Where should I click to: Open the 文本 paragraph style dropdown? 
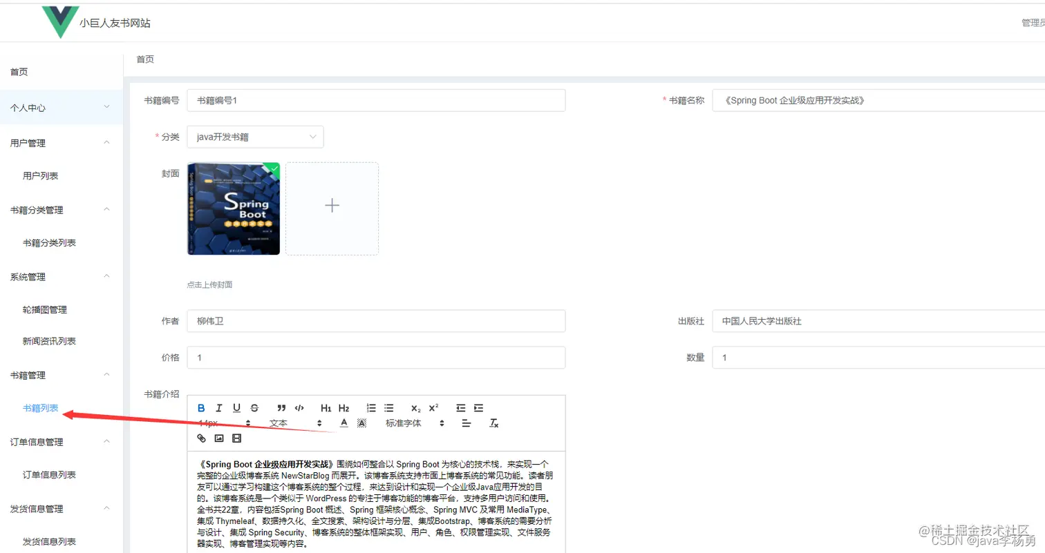coord(296,423)
